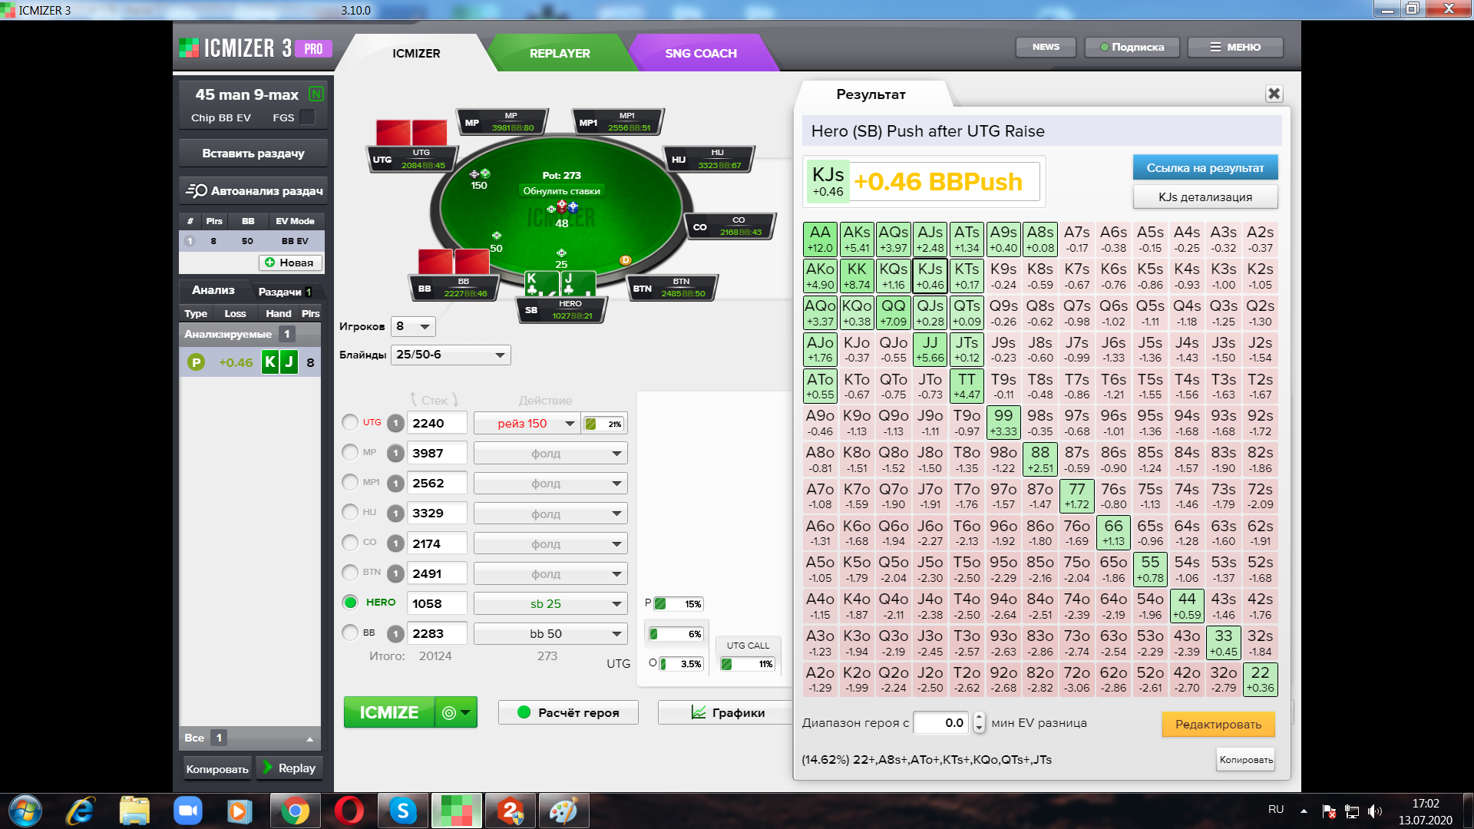Click the ICMIZER 3 logo icon
This screenshot has height=829, width=1474.
(189, 48)
